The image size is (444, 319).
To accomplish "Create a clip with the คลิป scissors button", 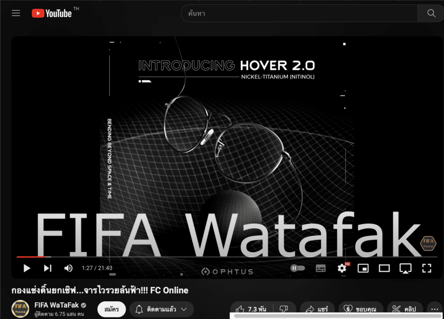I will [x=404, y=309].
